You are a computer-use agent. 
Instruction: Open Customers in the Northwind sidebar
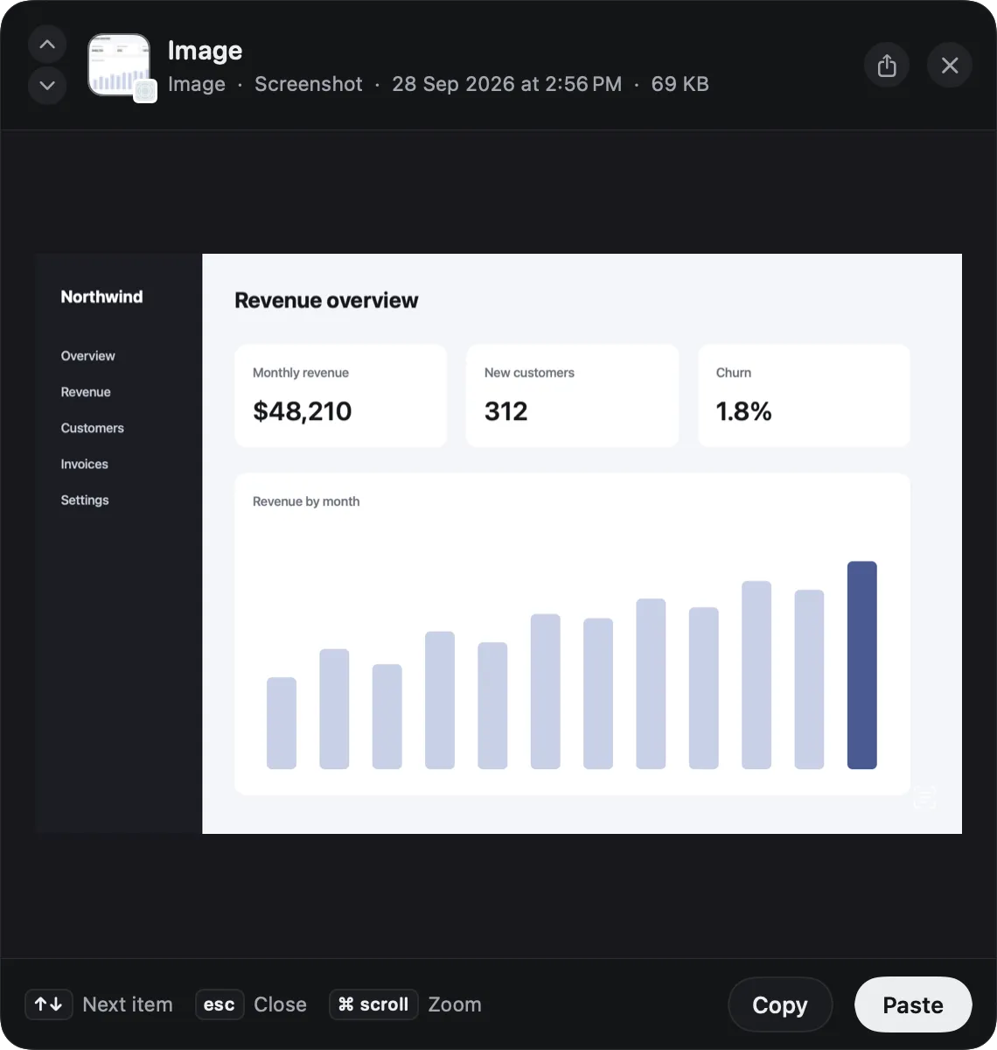click(x=92, y=428)
